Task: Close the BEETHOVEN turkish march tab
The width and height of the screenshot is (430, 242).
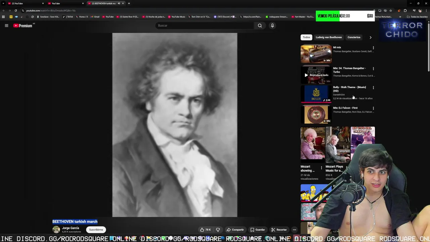Action: tap(123, 3)
